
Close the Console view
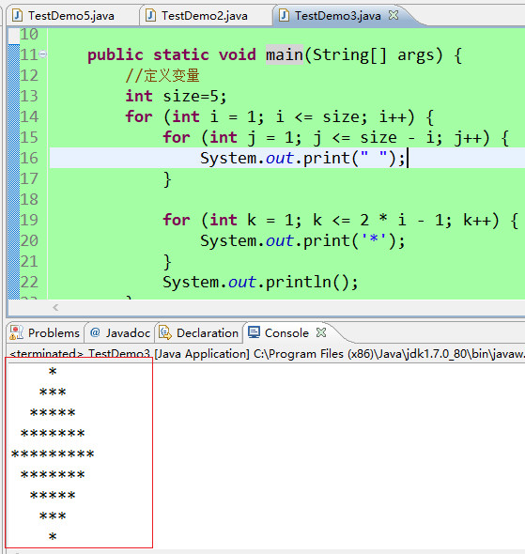click(321, 332)
